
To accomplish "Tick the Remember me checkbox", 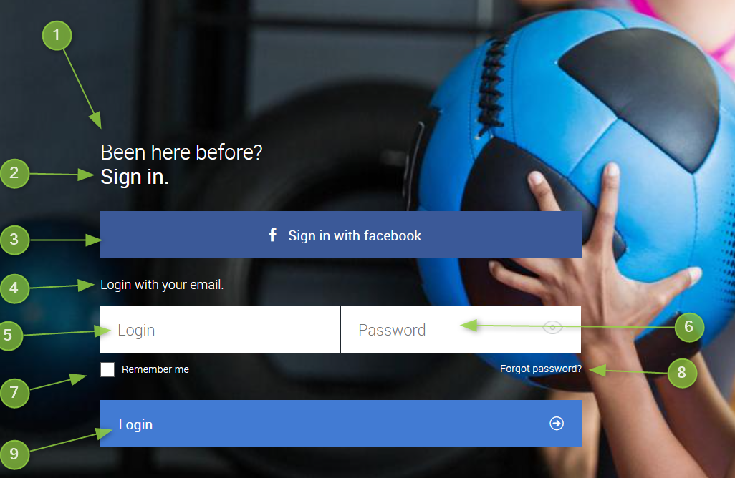I will point(107,369).
